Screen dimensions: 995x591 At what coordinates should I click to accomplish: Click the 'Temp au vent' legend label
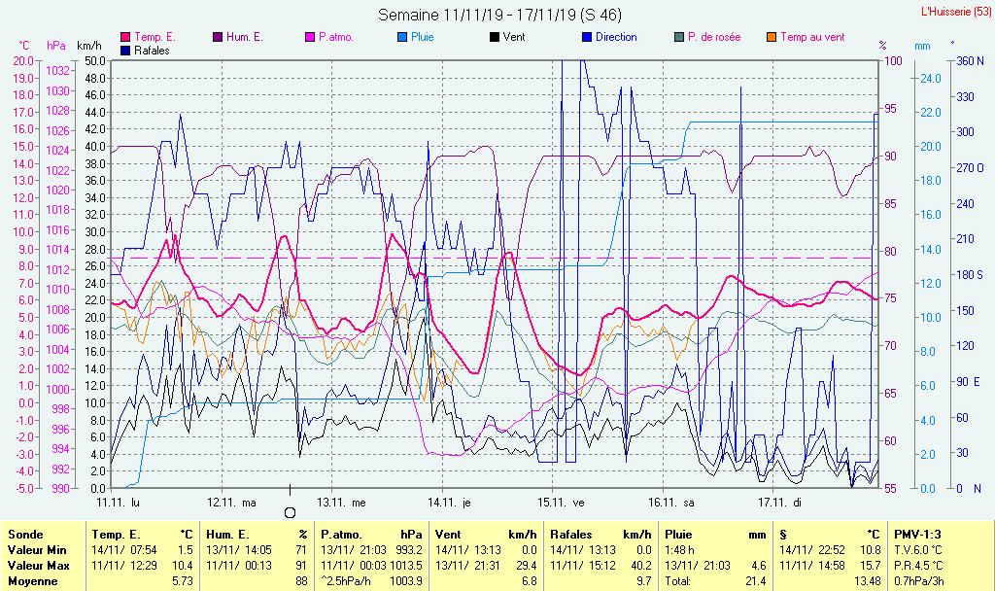(812, 38)
